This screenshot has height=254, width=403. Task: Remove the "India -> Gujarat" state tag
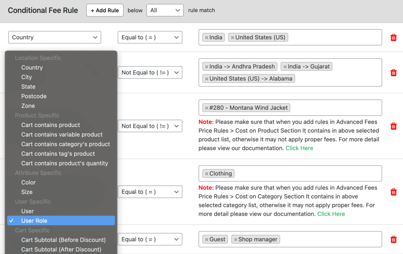coord(285,66)
